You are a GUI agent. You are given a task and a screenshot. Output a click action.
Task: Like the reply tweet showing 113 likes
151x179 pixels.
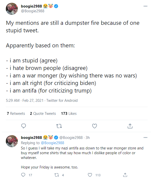coord(90,175)
